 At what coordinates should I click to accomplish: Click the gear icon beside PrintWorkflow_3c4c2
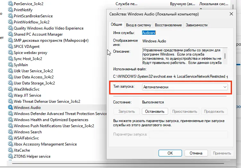click(x=11, y=22)
